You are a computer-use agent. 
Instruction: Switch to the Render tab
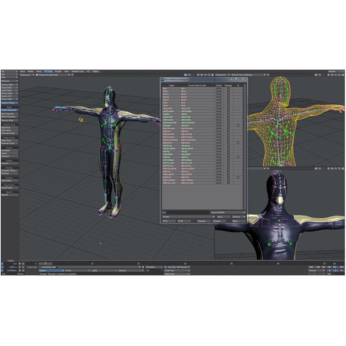coord(58,72)
